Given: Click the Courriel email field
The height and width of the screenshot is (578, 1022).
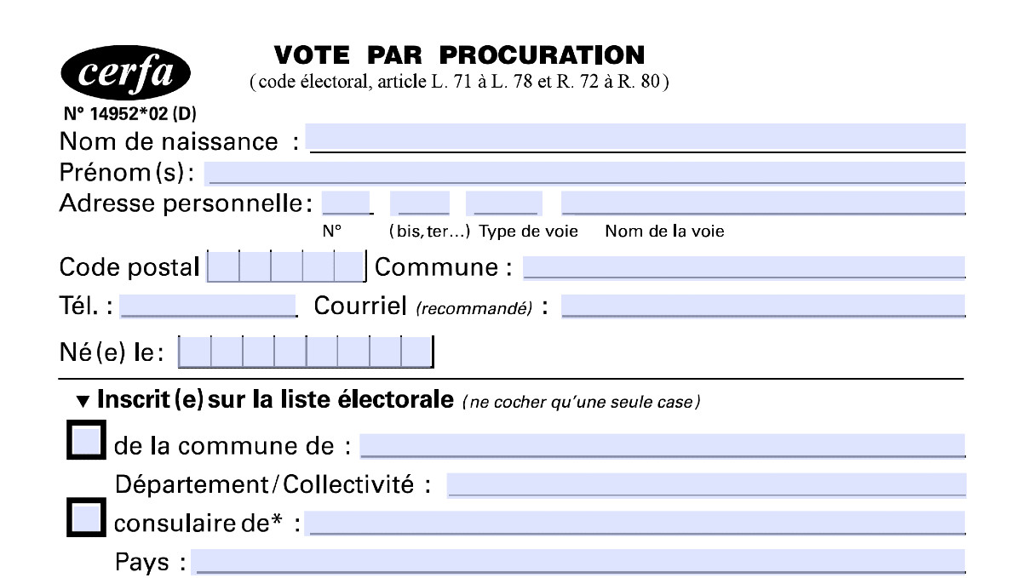Looking at the screenshot, I should (763, 305).
